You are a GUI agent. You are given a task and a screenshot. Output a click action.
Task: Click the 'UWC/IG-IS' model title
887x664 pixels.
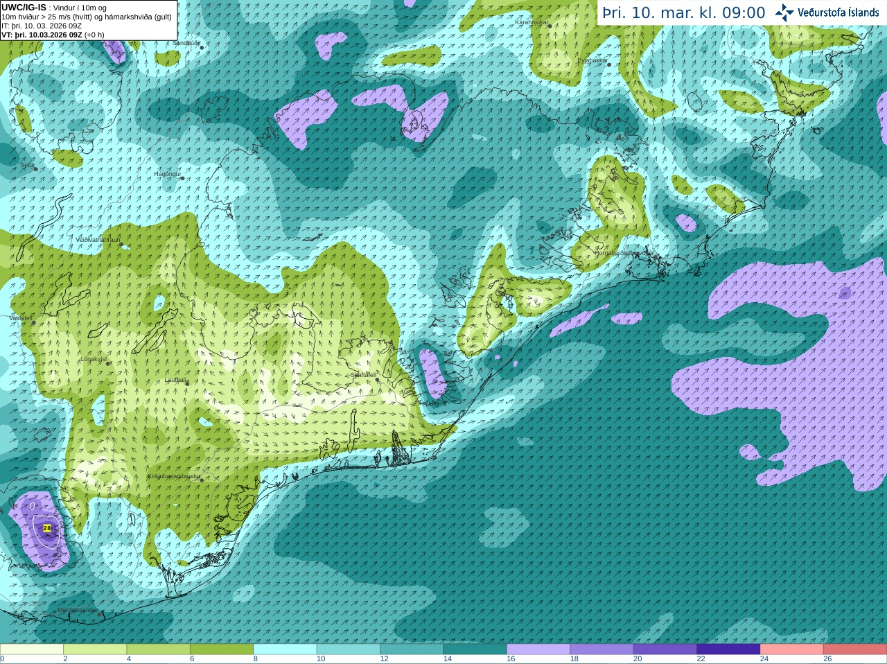(24, 8)
